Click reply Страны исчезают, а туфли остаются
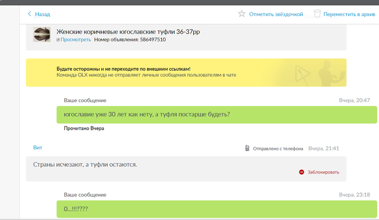379x220 pixels. click(x=85, y=164)
